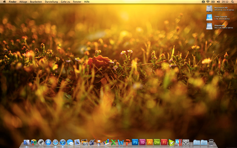Open the gray gear app in dock
The width and height of the screenshot is (237, 148).
point(186,142)
